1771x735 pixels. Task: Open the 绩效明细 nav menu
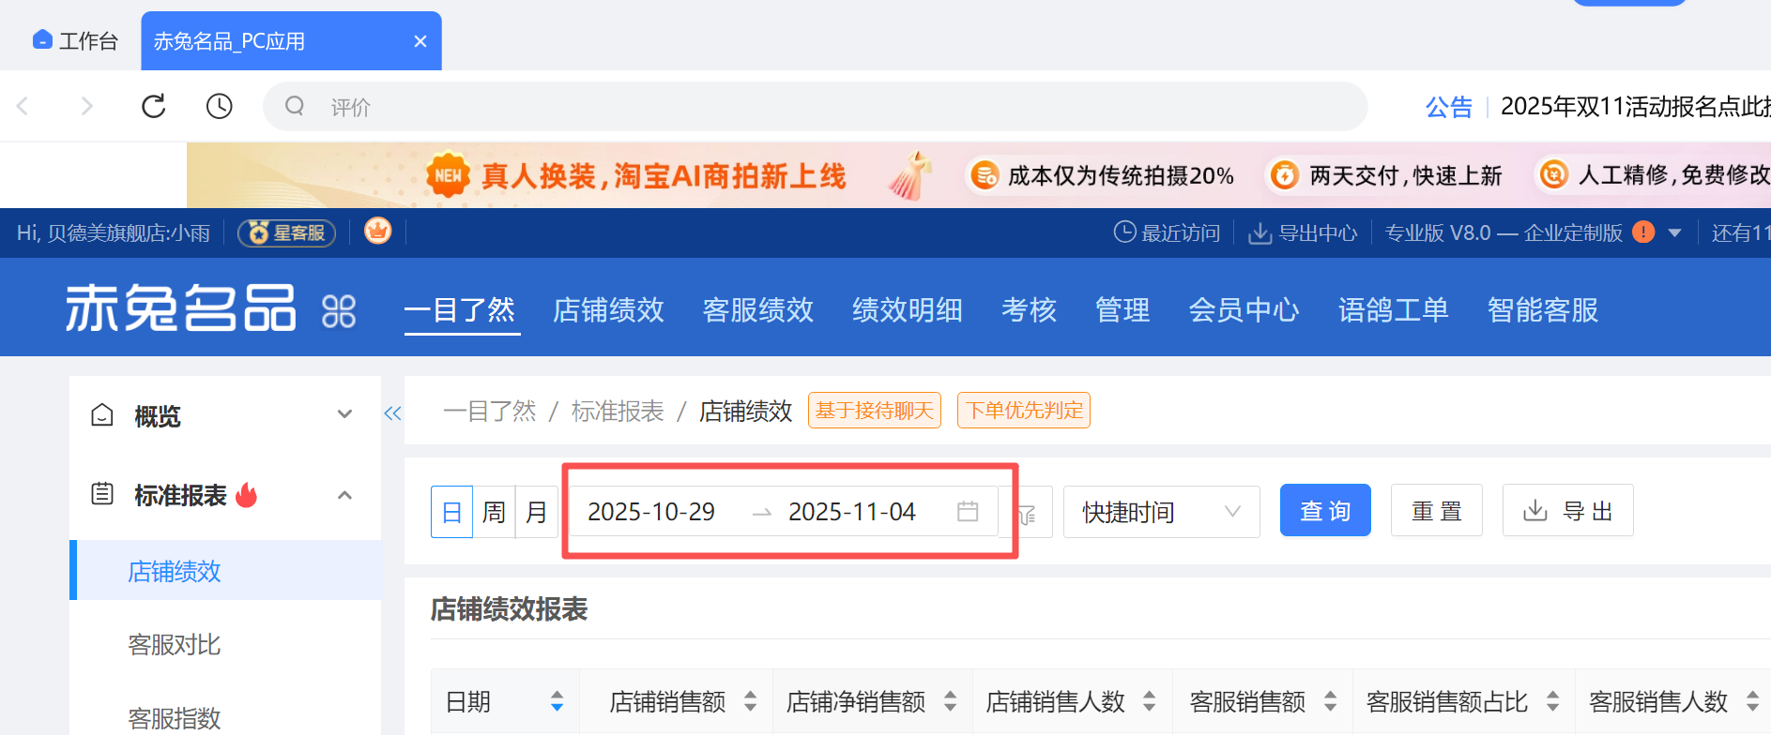coord(908,309)
